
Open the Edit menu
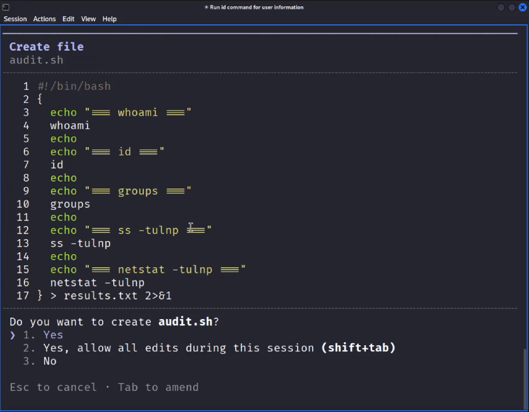point(68,19)
